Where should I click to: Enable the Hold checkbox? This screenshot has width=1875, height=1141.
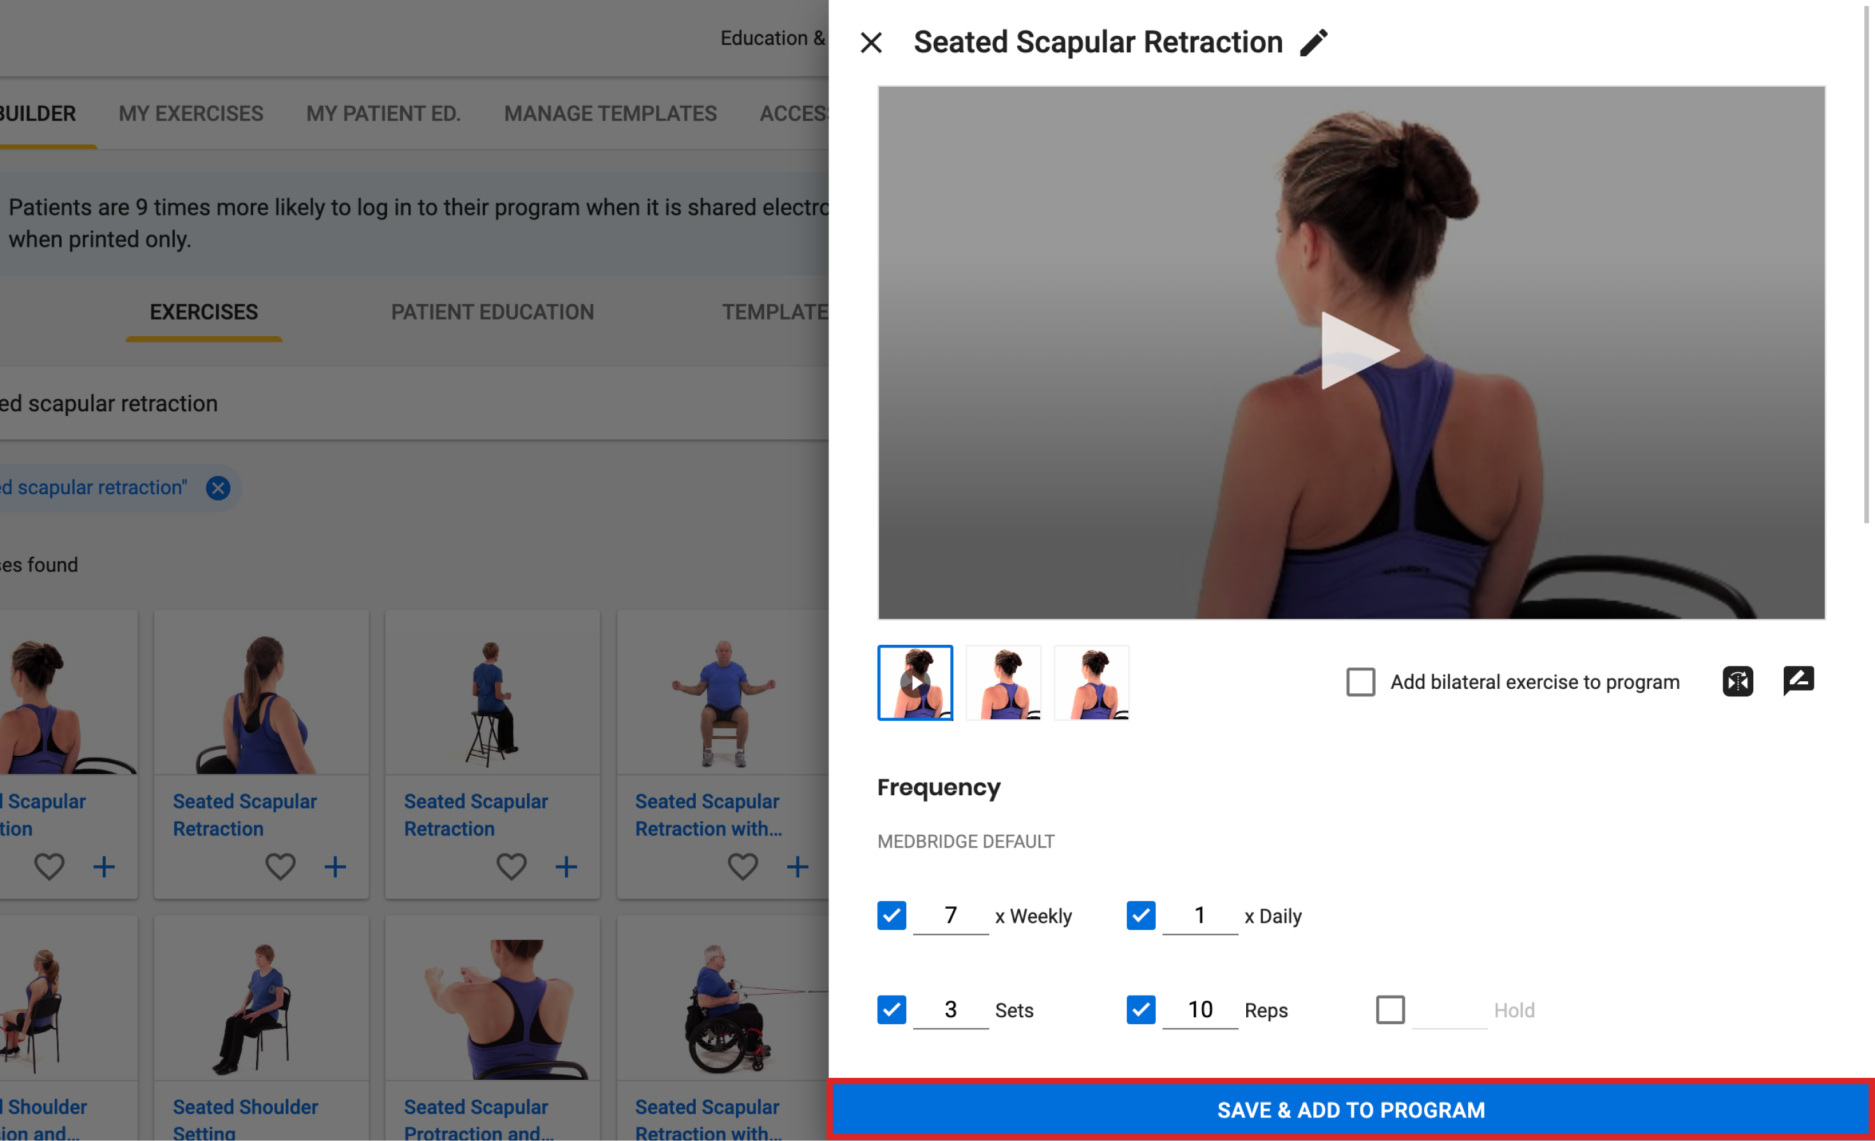pos(1390,1010)
